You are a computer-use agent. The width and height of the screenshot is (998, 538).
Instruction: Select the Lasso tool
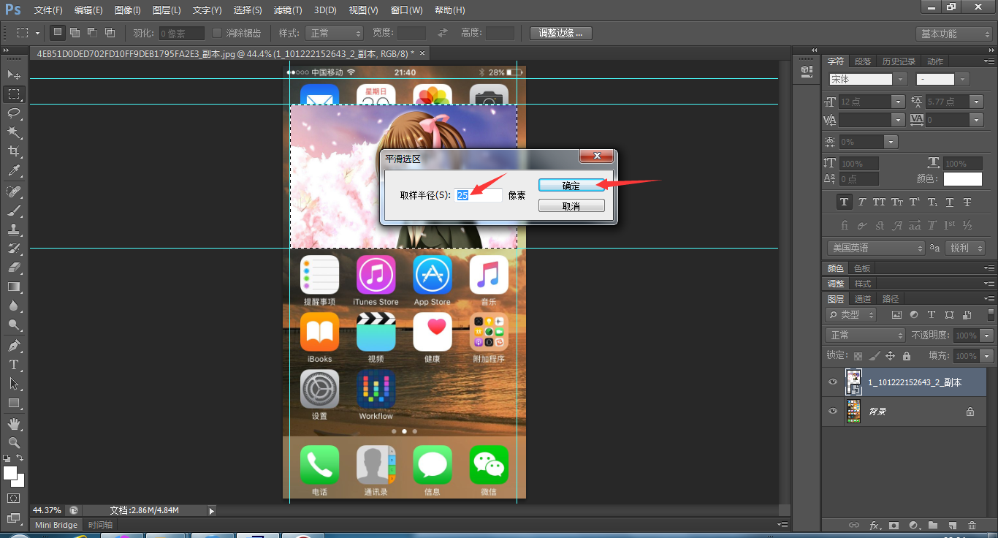point(13,113)
